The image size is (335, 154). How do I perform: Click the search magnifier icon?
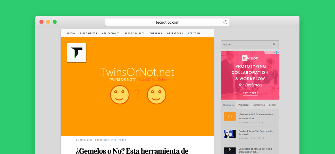(x=274, y=44)
